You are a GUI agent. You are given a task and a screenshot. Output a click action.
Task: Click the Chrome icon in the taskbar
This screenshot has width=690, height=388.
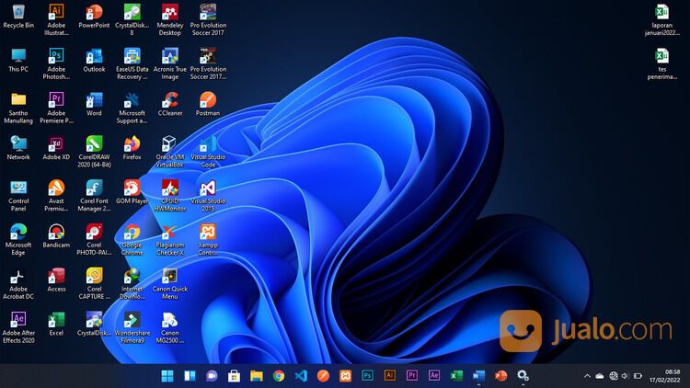click(278, 376)
